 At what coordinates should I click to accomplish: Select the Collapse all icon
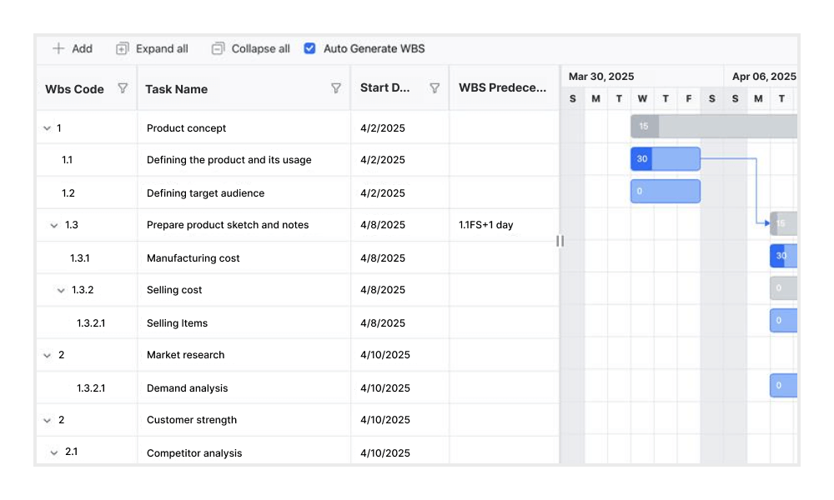pos(219,48)
